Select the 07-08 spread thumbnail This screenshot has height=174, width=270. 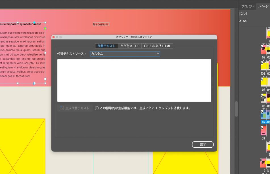pos(265,114)
